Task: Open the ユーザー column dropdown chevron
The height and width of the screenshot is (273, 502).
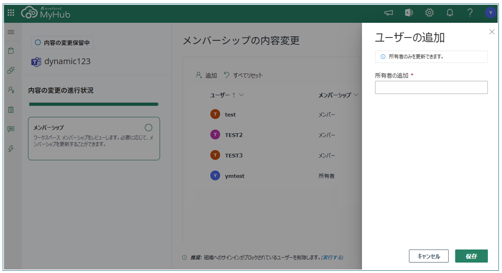Action: pos(242,95)
